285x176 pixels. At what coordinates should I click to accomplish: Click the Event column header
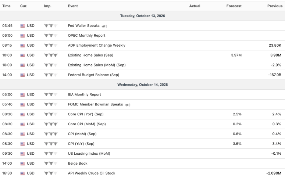point(73,6)
